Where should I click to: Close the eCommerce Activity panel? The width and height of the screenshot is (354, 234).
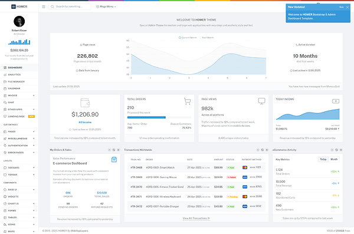tap(341, 150)
